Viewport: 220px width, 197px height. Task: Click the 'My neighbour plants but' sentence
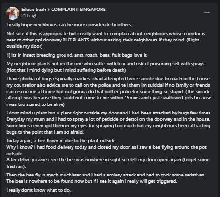click(106, 64)
